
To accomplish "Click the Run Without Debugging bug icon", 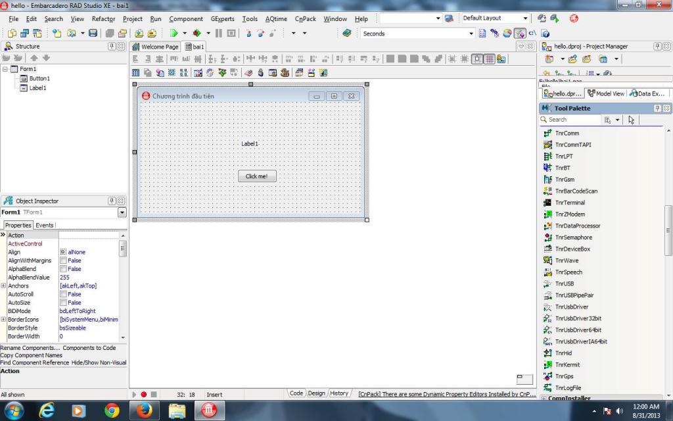I will tap(197, 33).
